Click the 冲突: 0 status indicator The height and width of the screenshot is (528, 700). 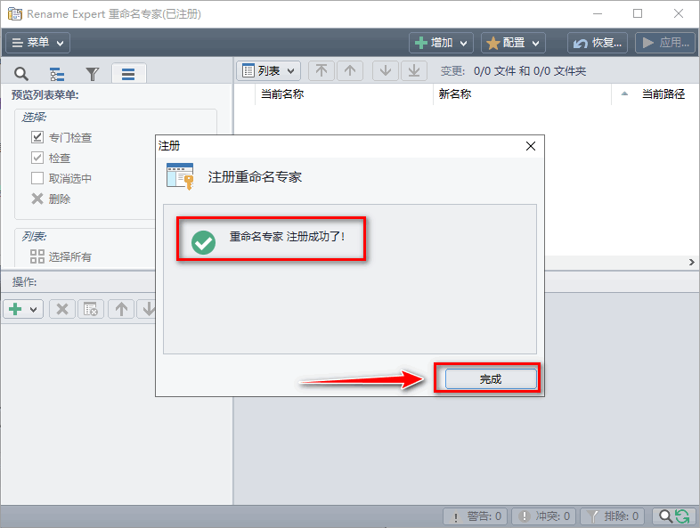[543, 516]
